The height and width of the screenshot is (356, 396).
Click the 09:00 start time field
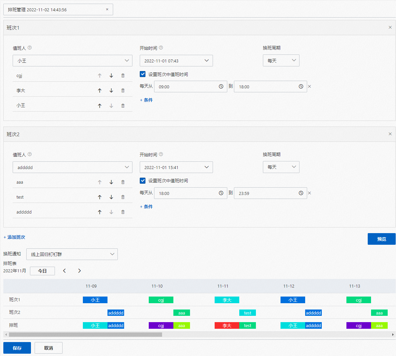[x=191, y=86]
